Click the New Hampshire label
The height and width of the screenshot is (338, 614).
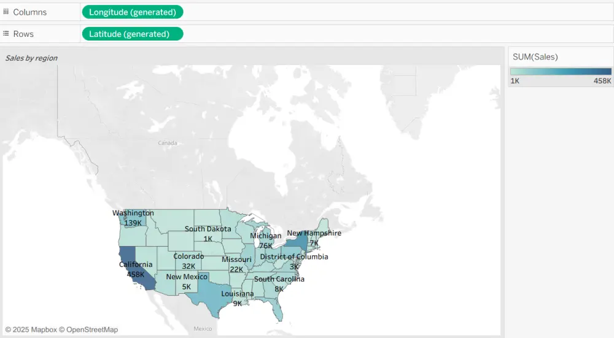(x=314, y=233)
